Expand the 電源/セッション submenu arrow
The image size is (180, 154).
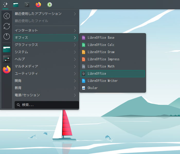[75, 95]
